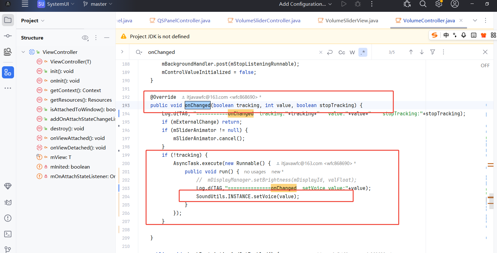Expand the search bar to replace
Screen dimensions: 497x253
(x=122, y=52)
